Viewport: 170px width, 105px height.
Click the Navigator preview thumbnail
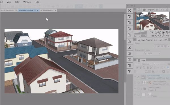point(153,21)
